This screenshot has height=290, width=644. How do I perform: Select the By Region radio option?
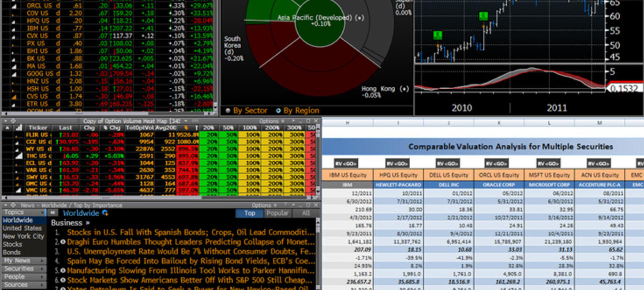click(278, 110)
